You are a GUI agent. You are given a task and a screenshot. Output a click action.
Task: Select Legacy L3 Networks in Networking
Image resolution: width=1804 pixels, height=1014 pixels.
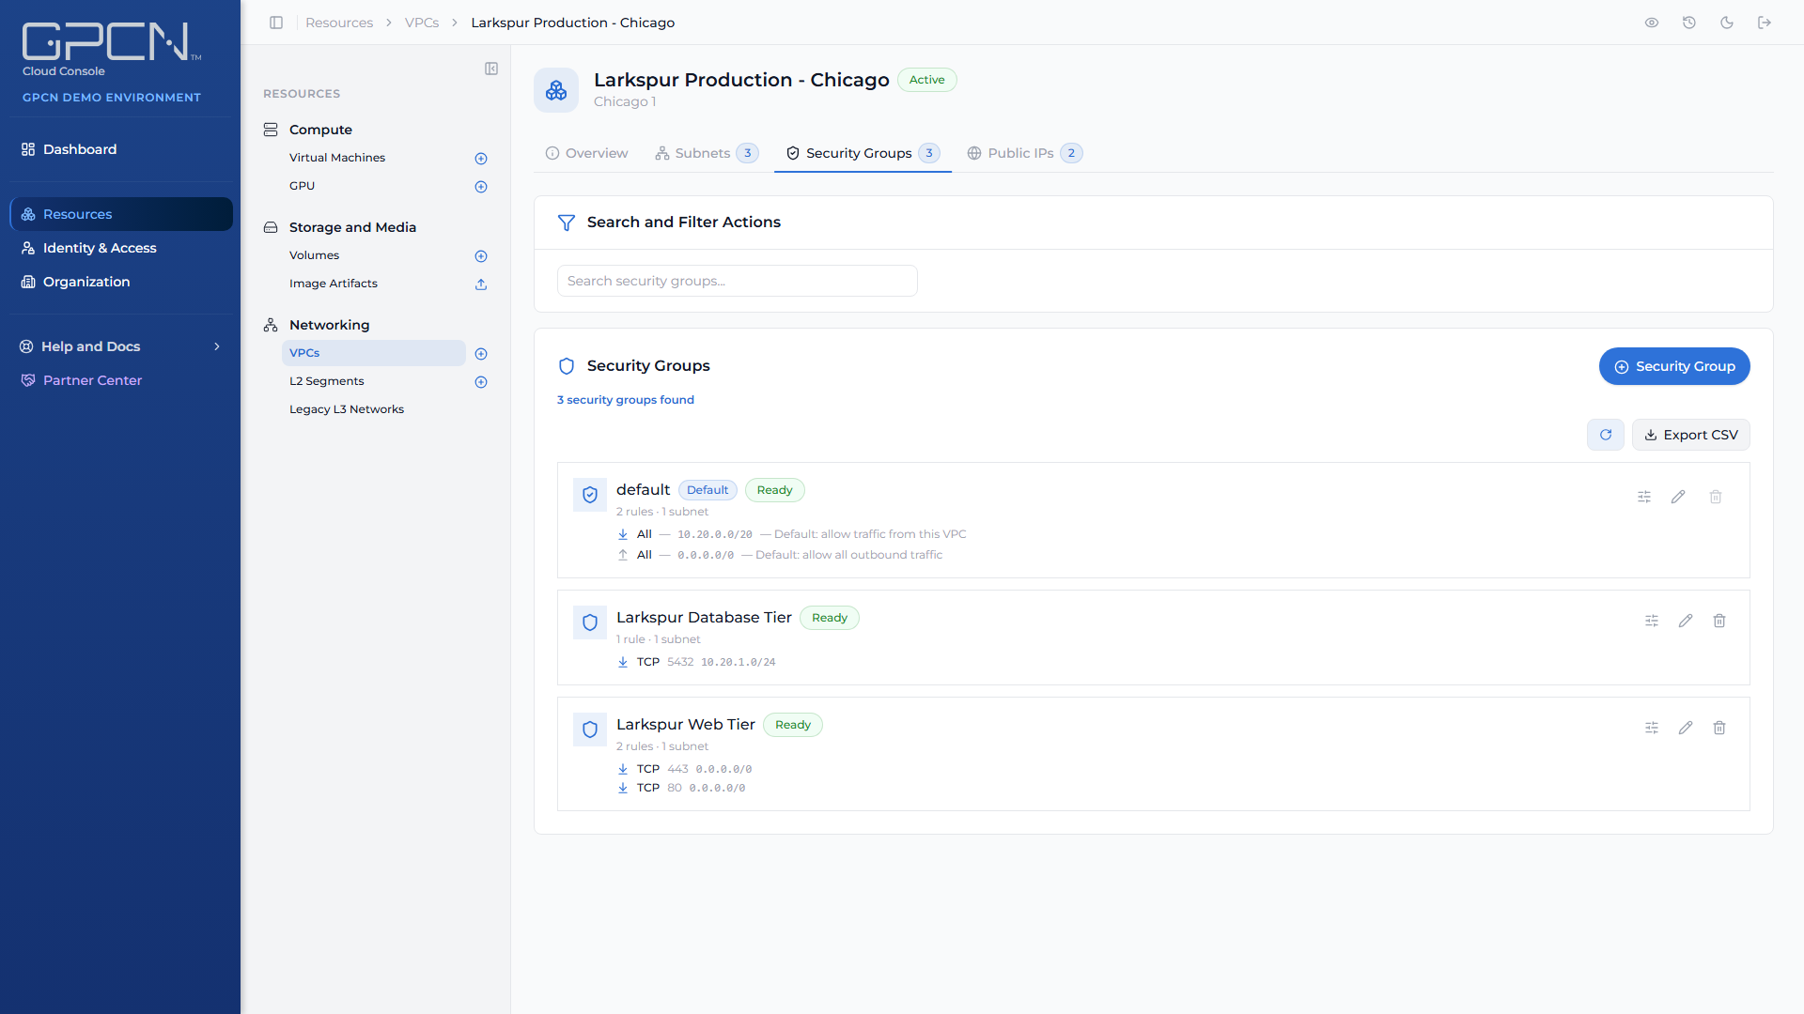[x=347, y=409]
